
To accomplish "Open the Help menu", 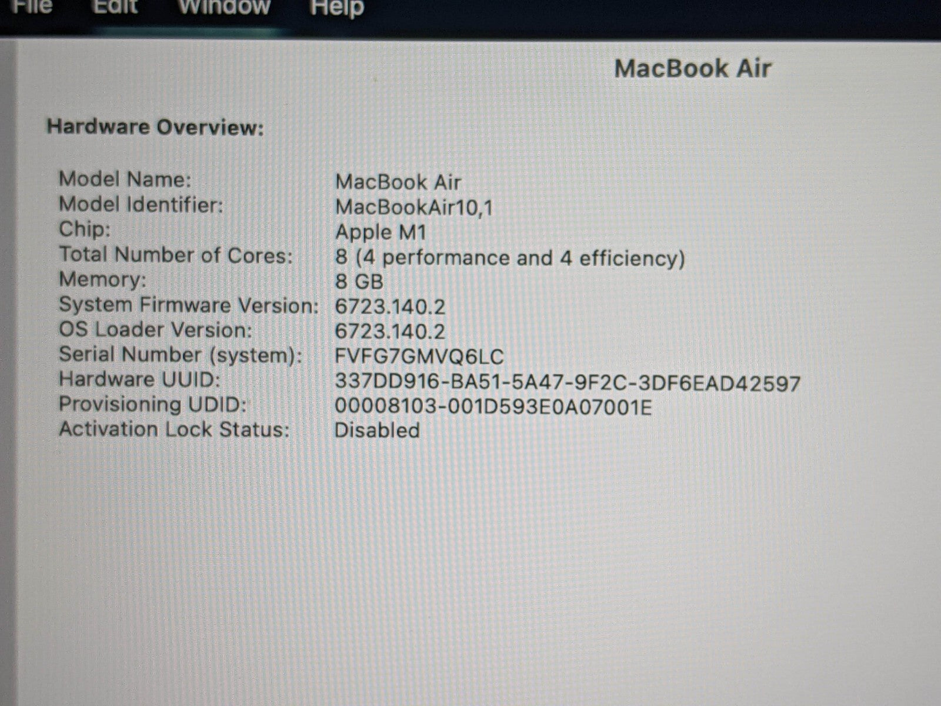I will tap(336, 8).
